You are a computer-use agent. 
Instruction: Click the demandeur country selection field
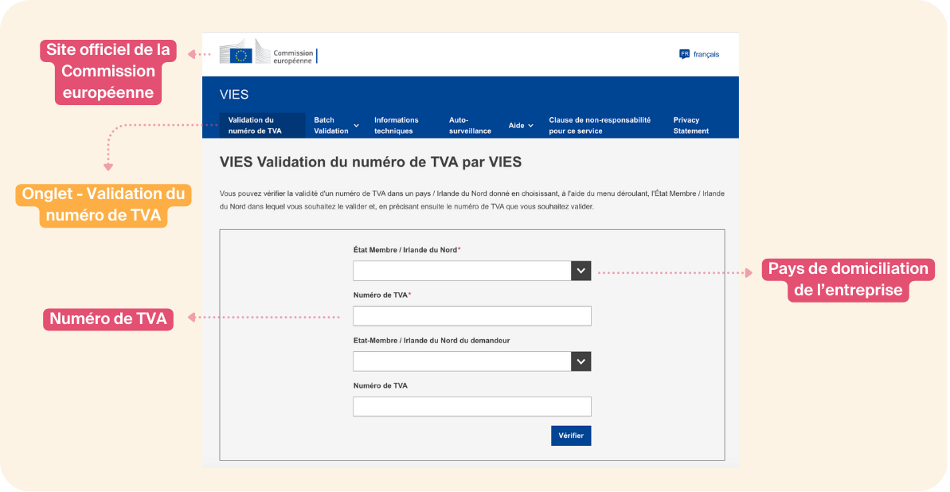pyautogui.click(x=462, y=361)
